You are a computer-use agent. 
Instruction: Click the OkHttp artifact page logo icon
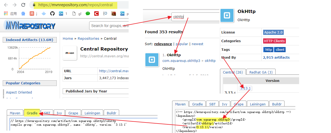(x=227, y=15)
